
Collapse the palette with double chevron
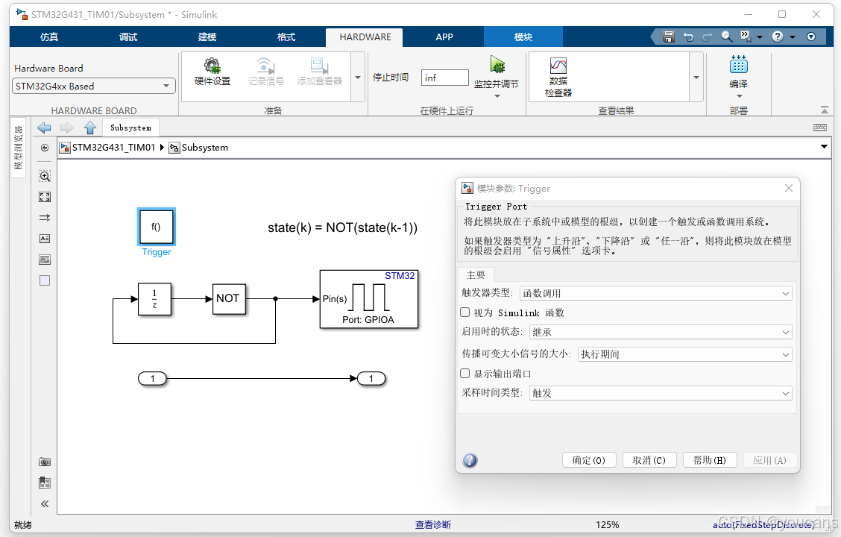(x=45, y=503)
